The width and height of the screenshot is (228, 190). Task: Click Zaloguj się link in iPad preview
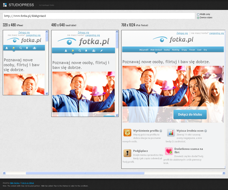(182, 33)
